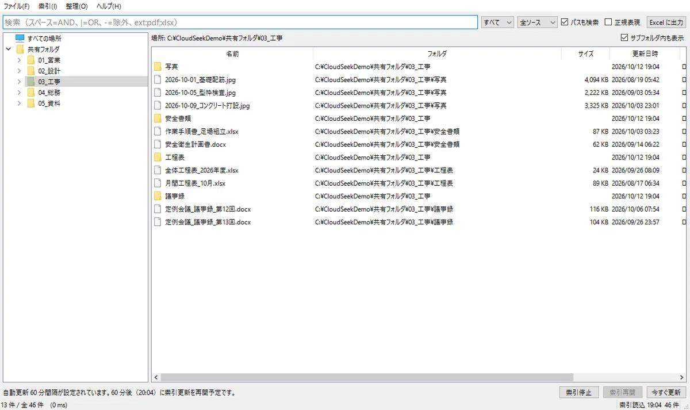
Task: Click file icon of 全体工程表_2026年度.xlsx
Action: click(158, 170)
